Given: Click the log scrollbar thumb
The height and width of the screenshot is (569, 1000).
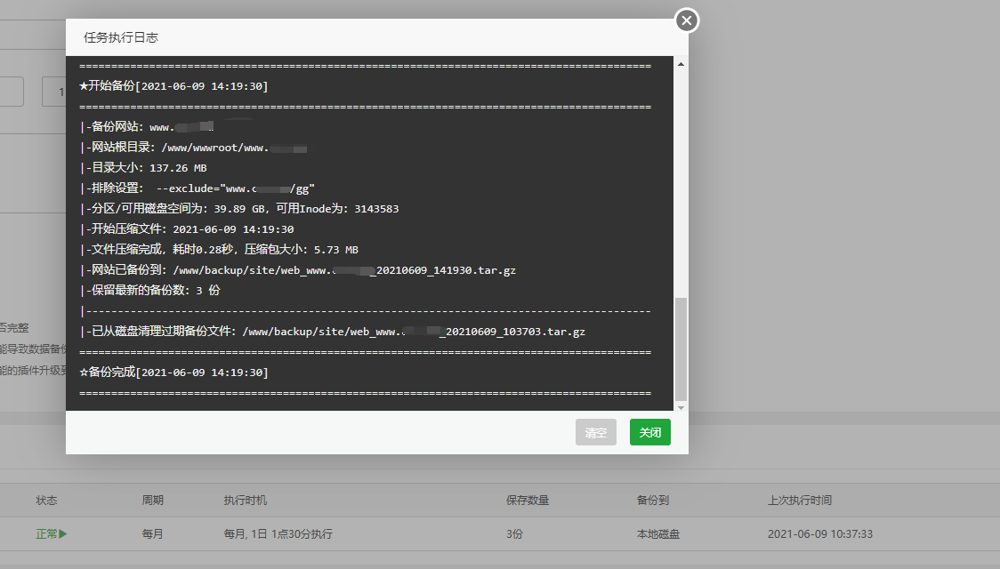Looking at the screenshot, I should [x=681, y=349].
